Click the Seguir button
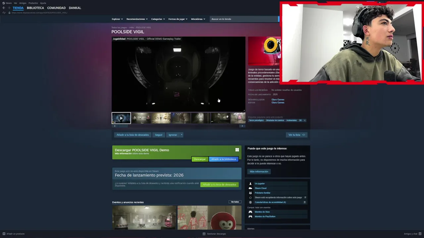The height and width of the screenshot is (238, 424). (x=159, y=135)
